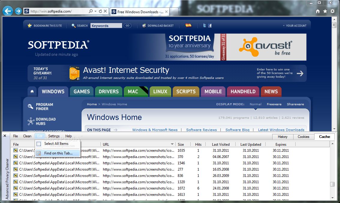Open Softpedia's Facebook icon

(210, 25)
